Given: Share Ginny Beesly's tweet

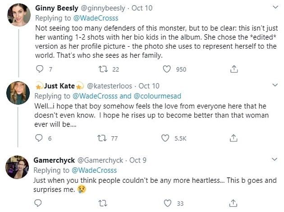Looking at the screenshot, I should point(234,69).
